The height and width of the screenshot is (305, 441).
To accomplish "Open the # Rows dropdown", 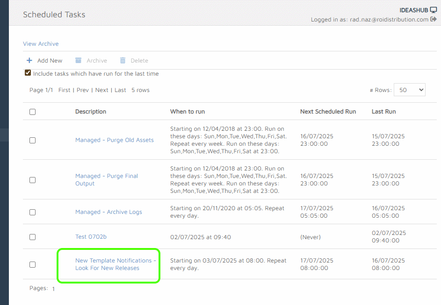I will pos(409,90).
